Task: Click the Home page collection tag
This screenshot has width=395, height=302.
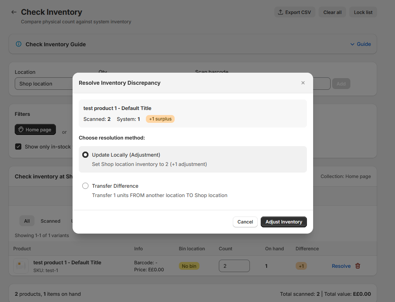Action: point(35,130)
